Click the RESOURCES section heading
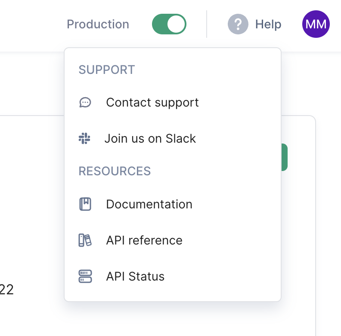341x336 pixels. (115, 171)
